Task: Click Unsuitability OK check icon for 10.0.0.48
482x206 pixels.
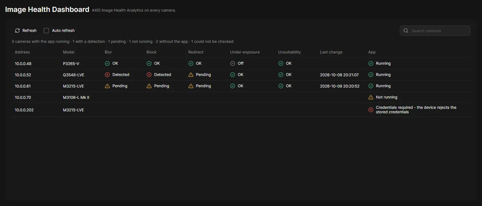Action: [x=281, y=63]
